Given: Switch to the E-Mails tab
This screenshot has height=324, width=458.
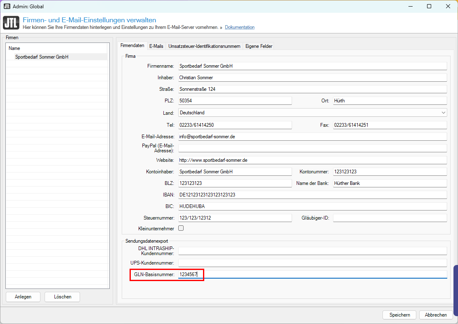Looking at the screenshot, I should pos(156,46).
